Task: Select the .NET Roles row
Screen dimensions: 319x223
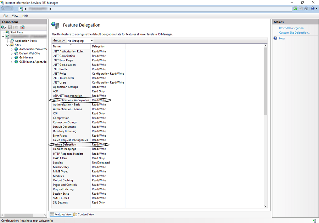Action: coord(88,74)
